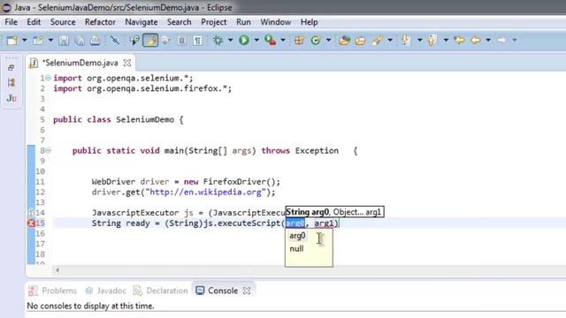Open the Source menu
This screenshot has width=566, height=318.
(63, 22)
